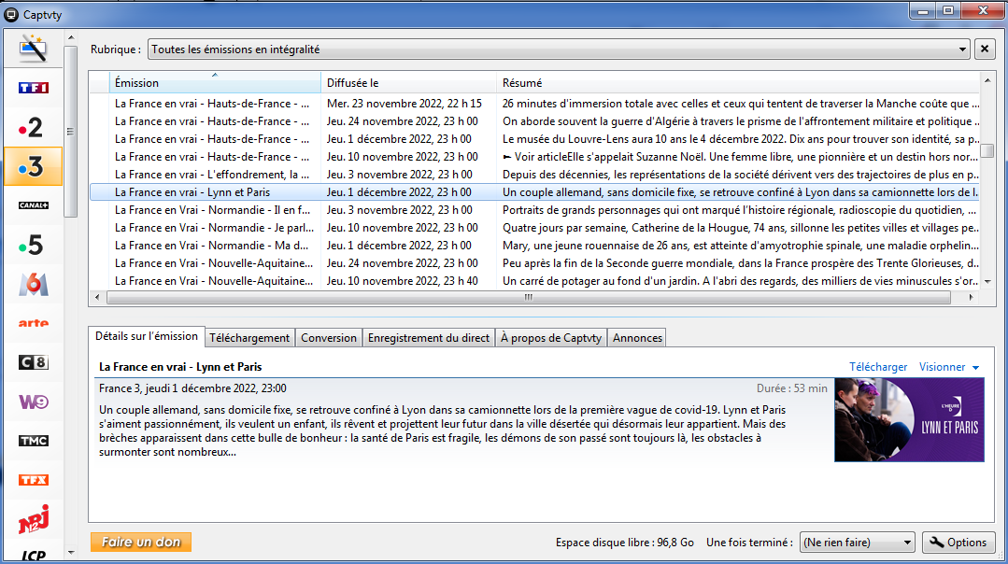1008x564 pixels.
Task: Select the TFX channel icon
Action: (x=34, y=480)
